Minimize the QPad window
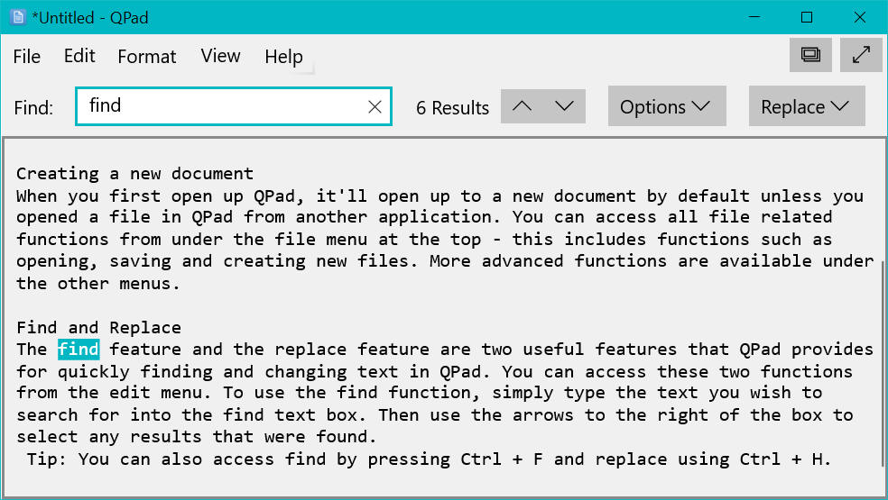This screenshot has width=888, height=500. (x=755, y=17)
